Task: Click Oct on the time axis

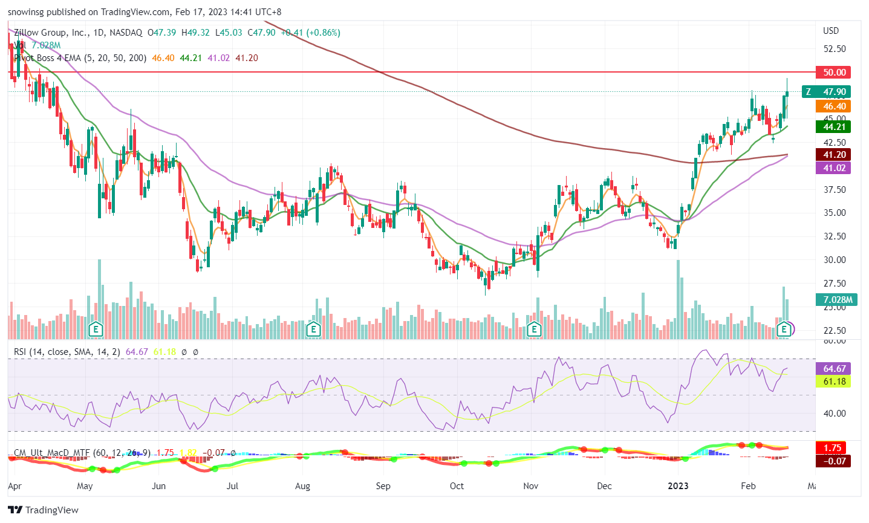Action: (x=457, y=486)
